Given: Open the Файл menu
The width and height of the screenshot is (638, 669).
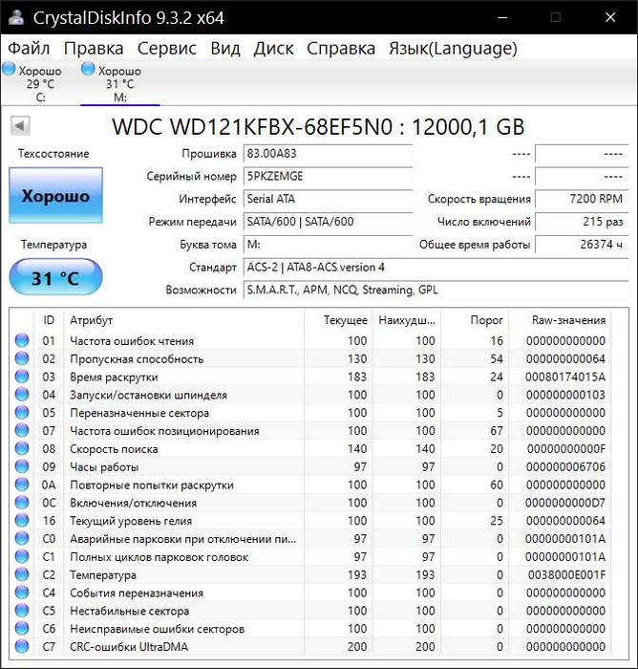Looking at the screenshot, I should 29,48.
